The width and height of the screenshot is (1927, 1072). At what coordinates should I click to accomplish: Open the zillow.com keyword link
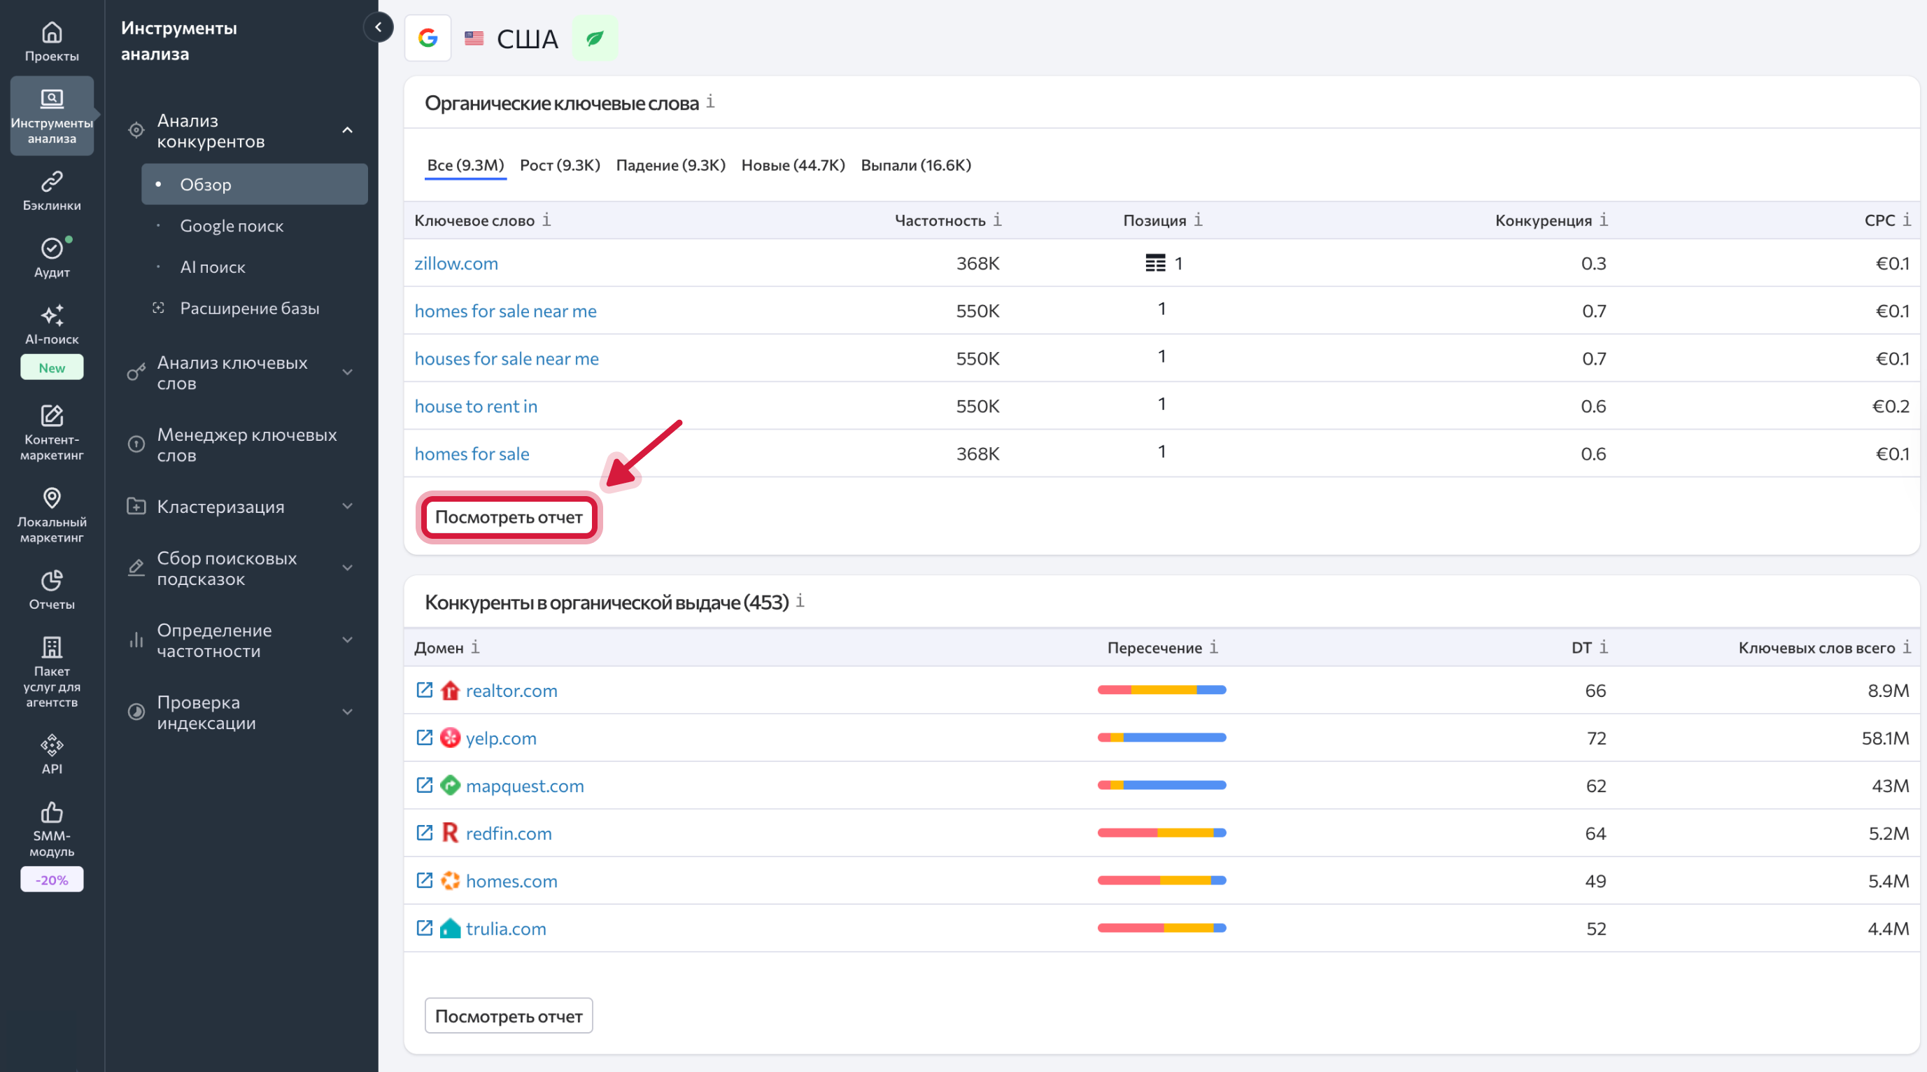[456, 263]
